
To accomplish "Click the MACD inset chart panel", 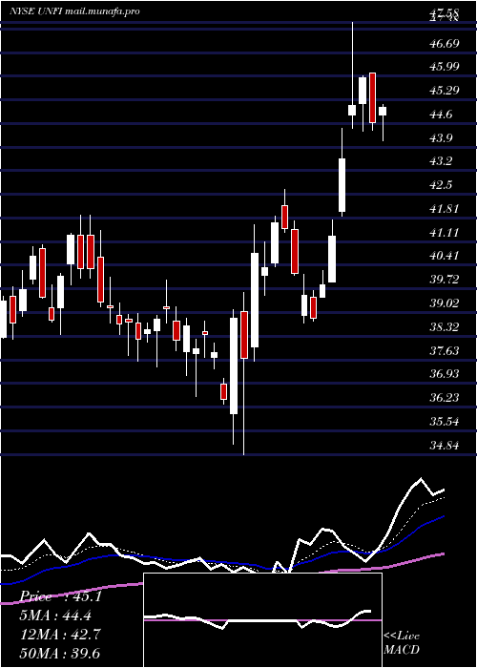I will click(262, 620).
